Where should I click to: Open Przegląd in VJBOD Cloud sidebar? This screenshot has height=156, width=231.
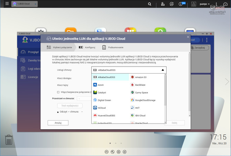30,52
